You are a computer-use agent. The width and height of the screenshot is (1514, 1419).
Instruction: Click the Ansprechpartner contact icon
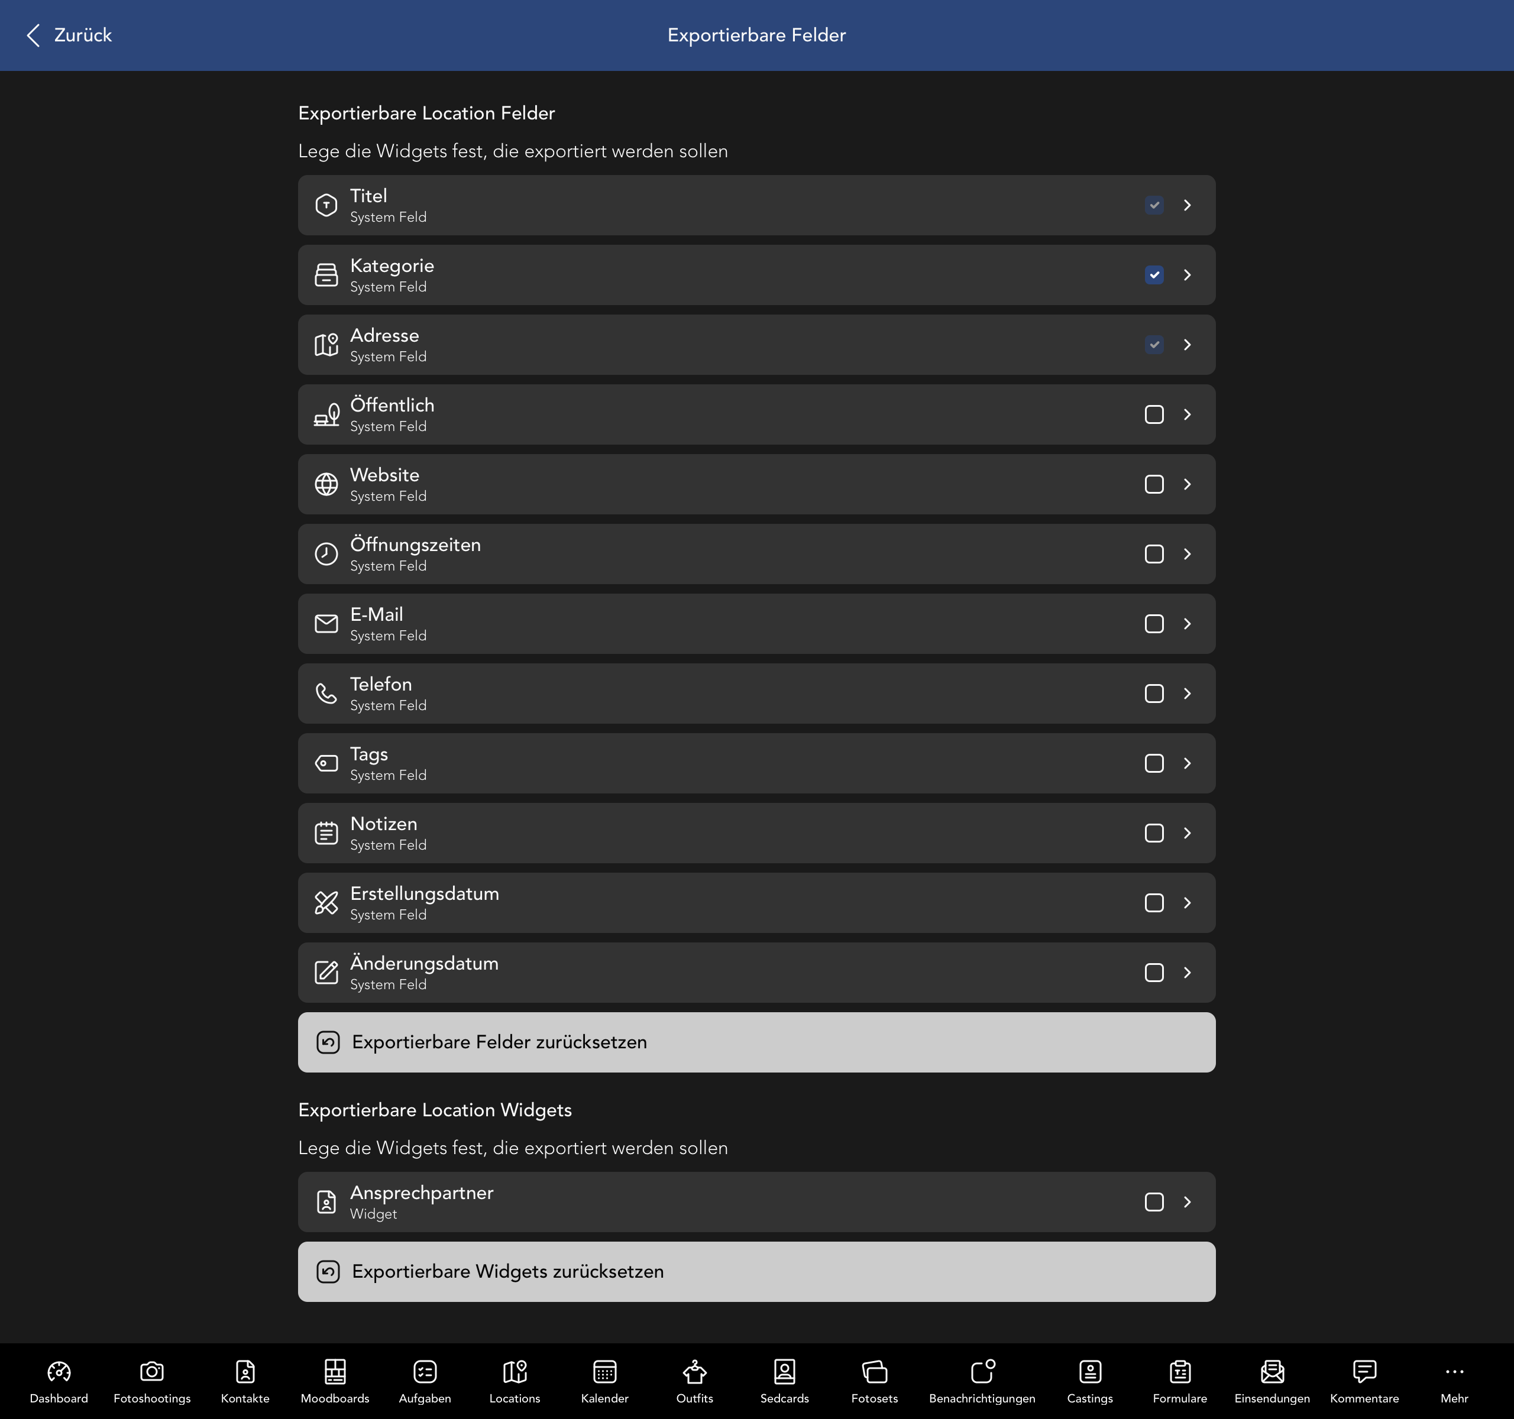coord(326,1202)
